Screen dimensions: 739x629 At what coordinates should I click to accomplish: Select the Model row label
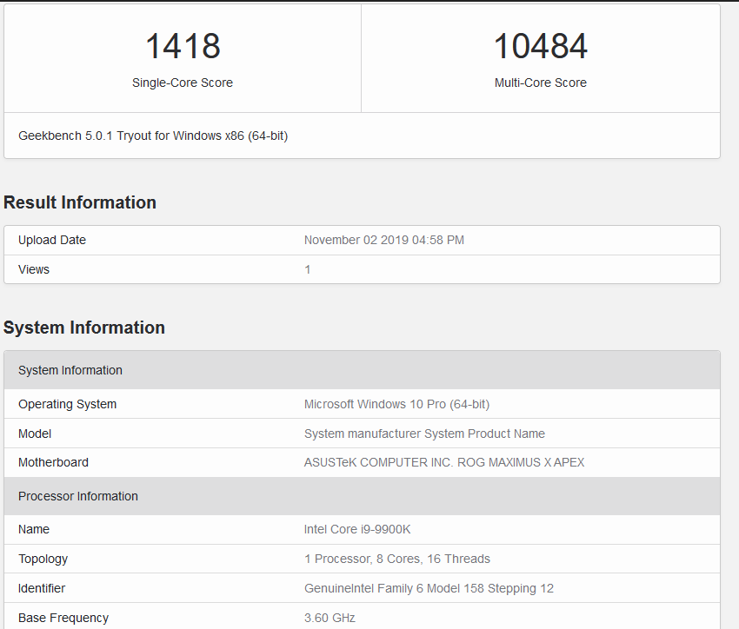pos(35,434)
